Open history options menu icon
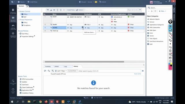The height and width of the screenshot is (104, 185). click(x=143, y=71)
